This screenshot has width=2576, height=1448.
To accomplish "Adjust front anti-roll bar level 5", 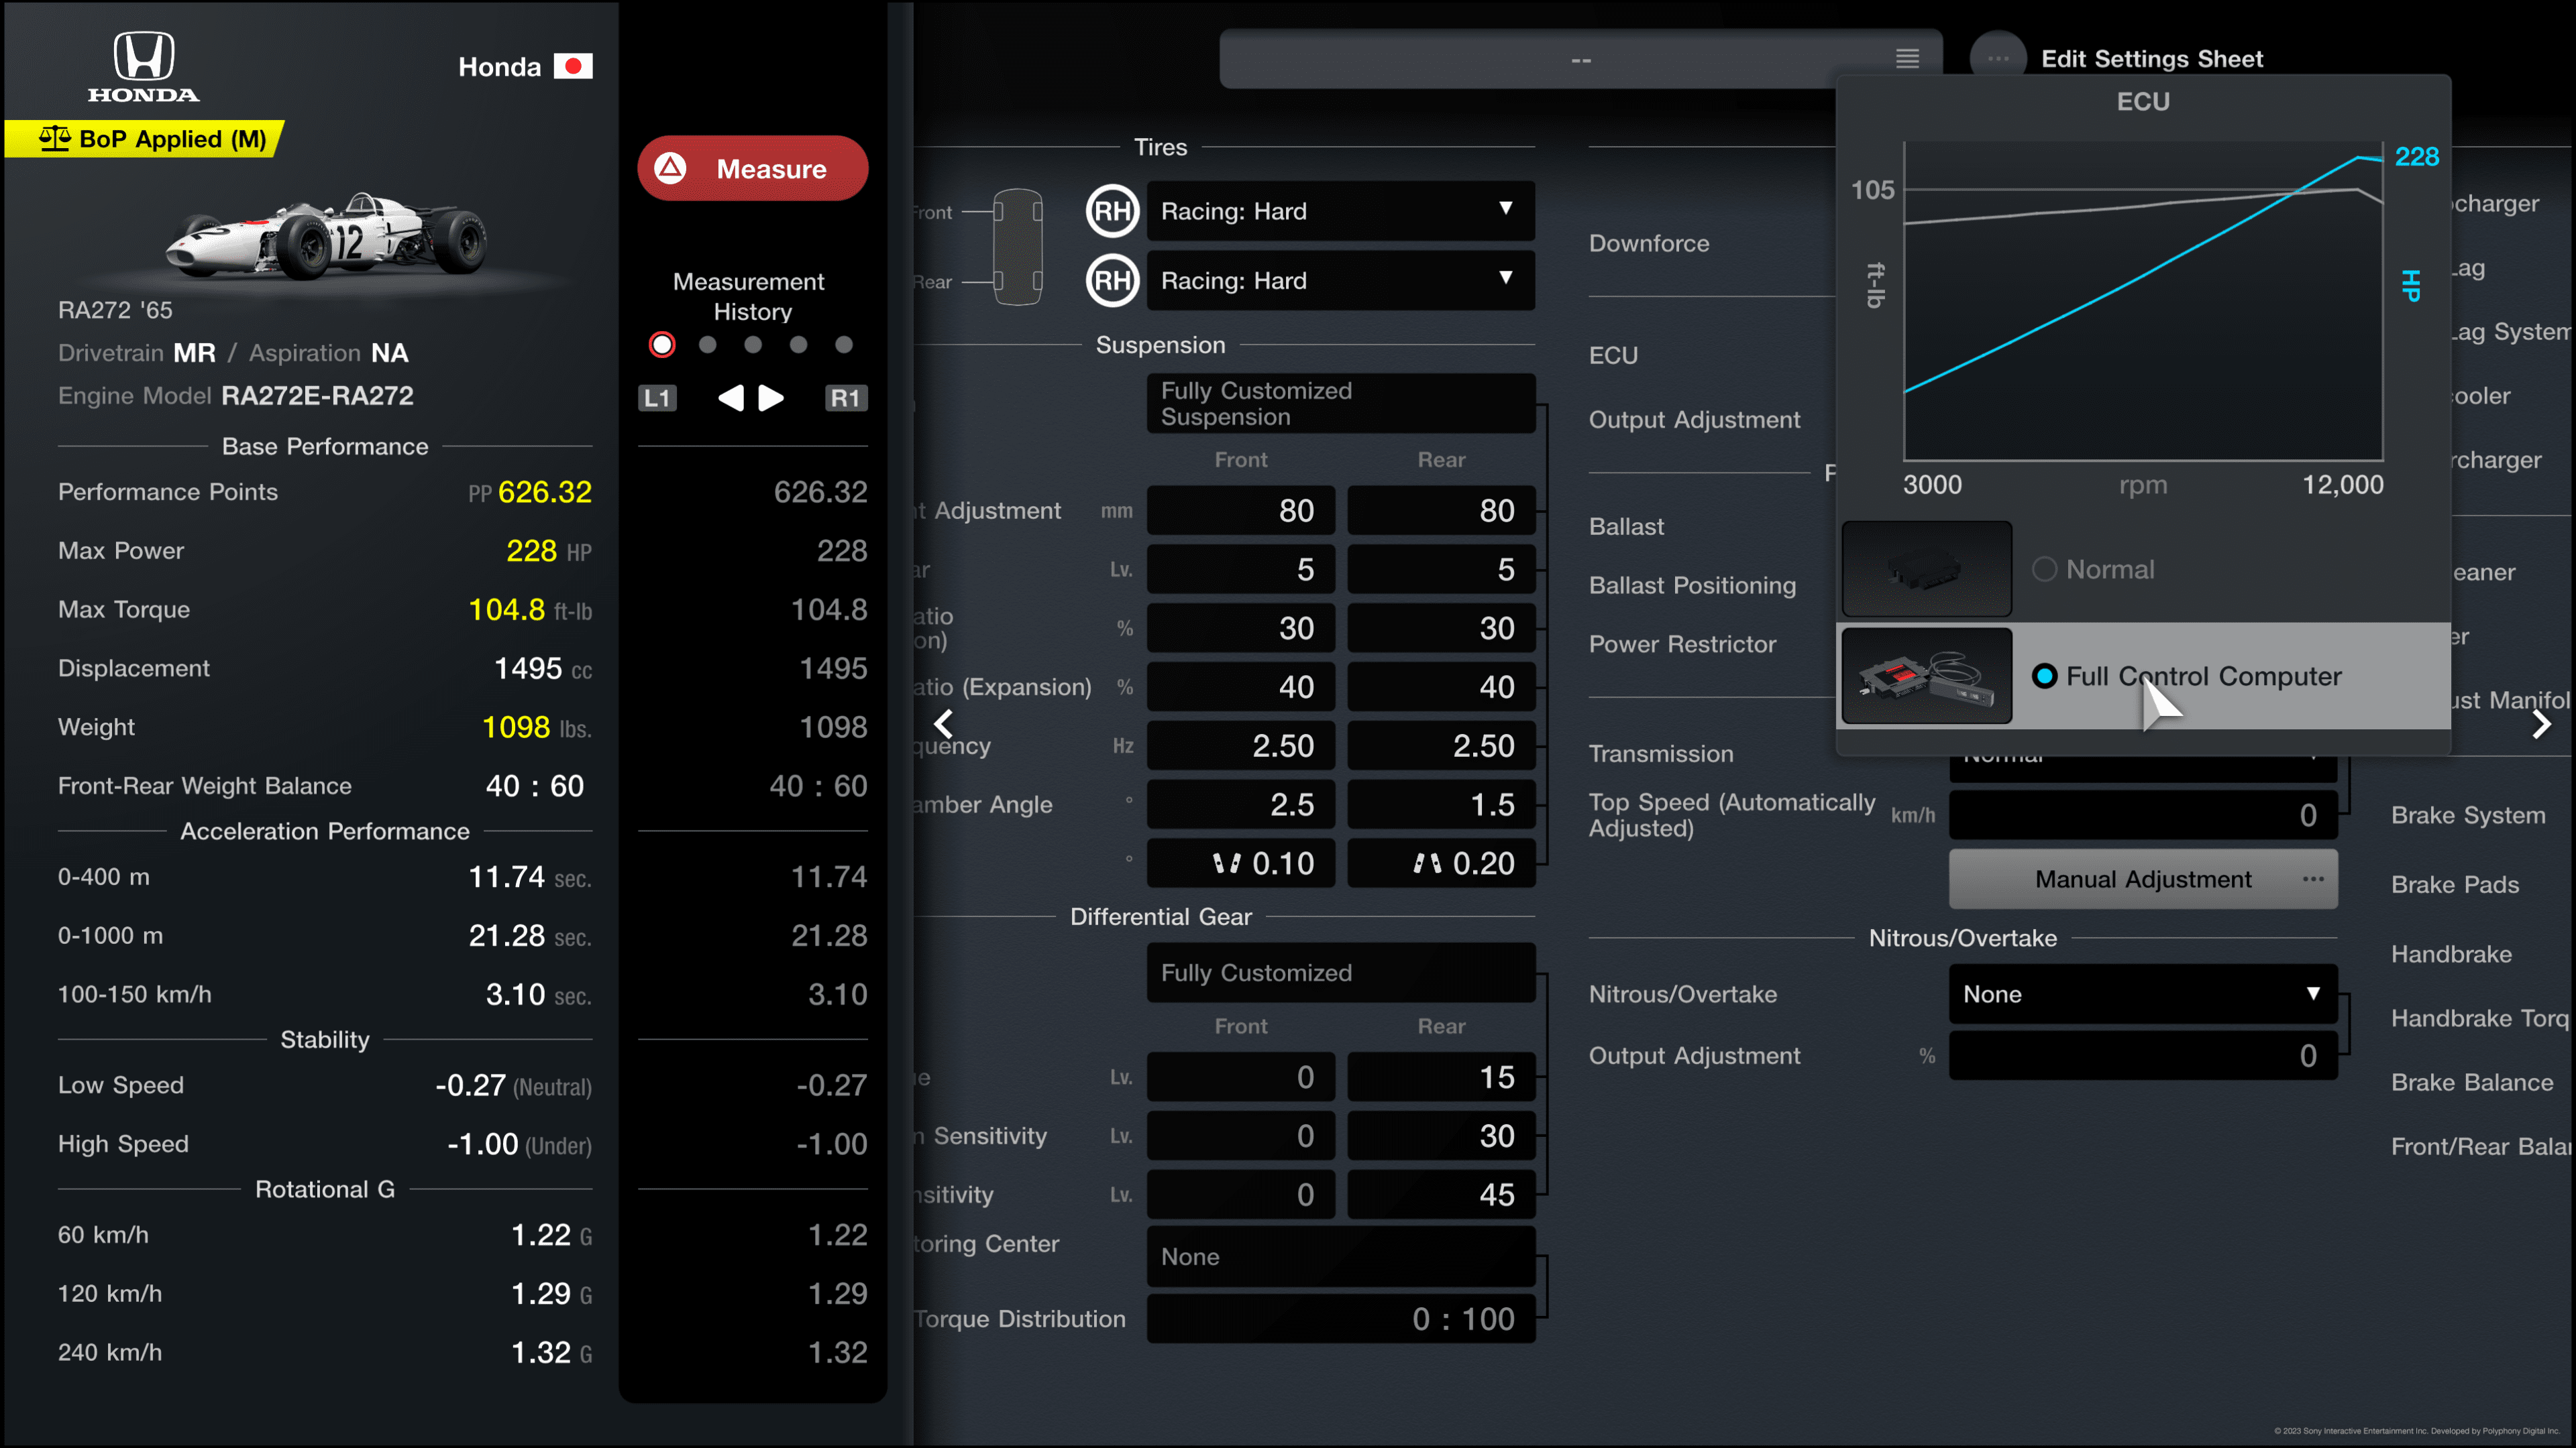I will tap(1240, 570).
